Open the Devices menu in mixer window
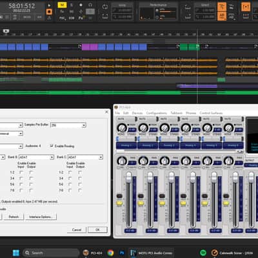258x258 pixels. (137, 113)
